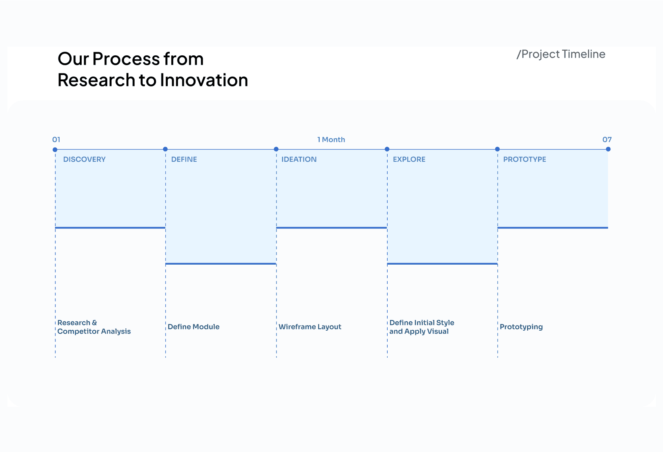Click the timeline dot above IDEATION
Screen dimensions: 663x452
point(276,149)
